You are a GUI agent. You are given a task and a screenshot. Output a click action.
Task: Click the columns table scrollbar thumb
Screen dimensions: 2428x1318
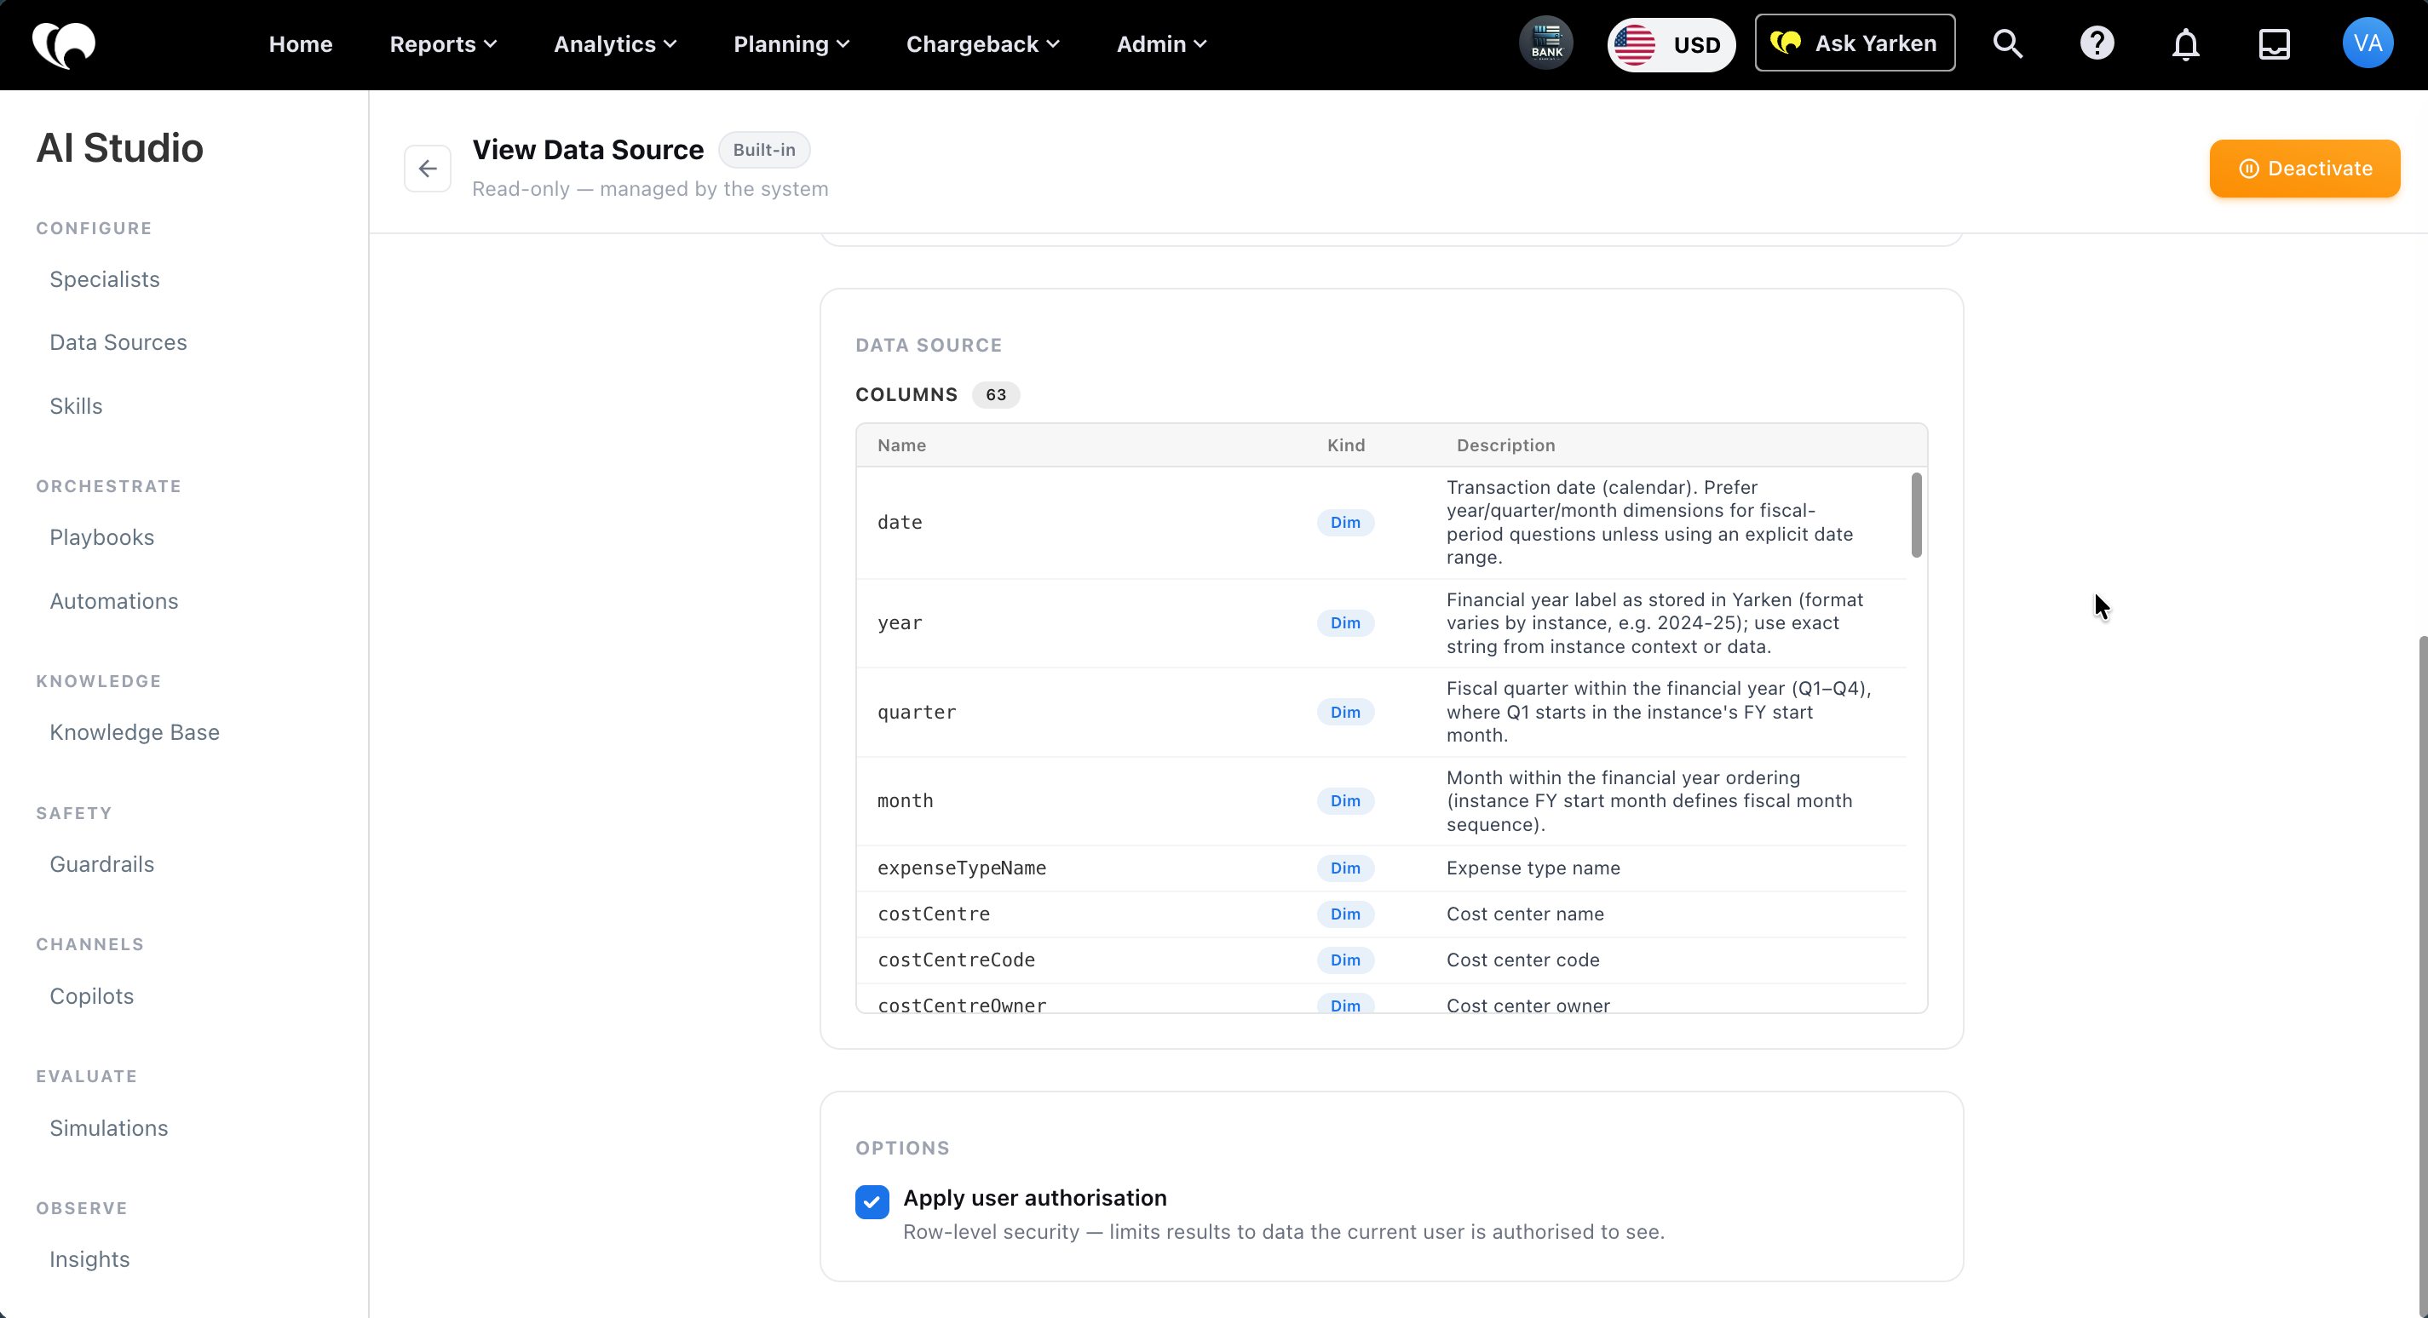coord(1915,514)
